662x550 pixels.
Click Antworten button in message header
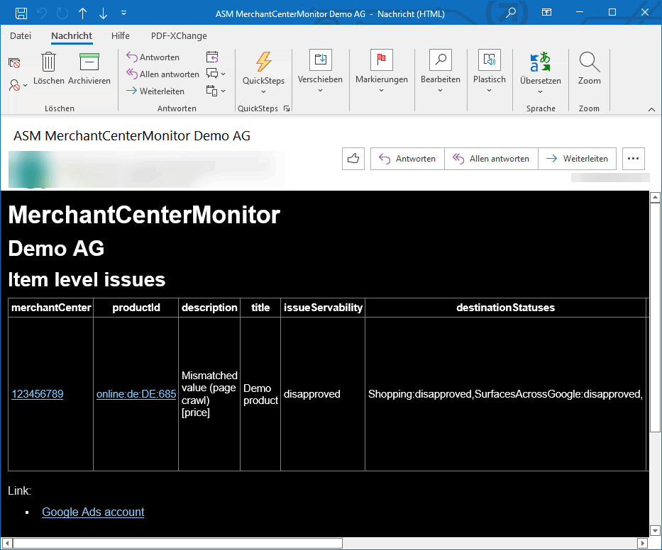click(x=407, y=159)
